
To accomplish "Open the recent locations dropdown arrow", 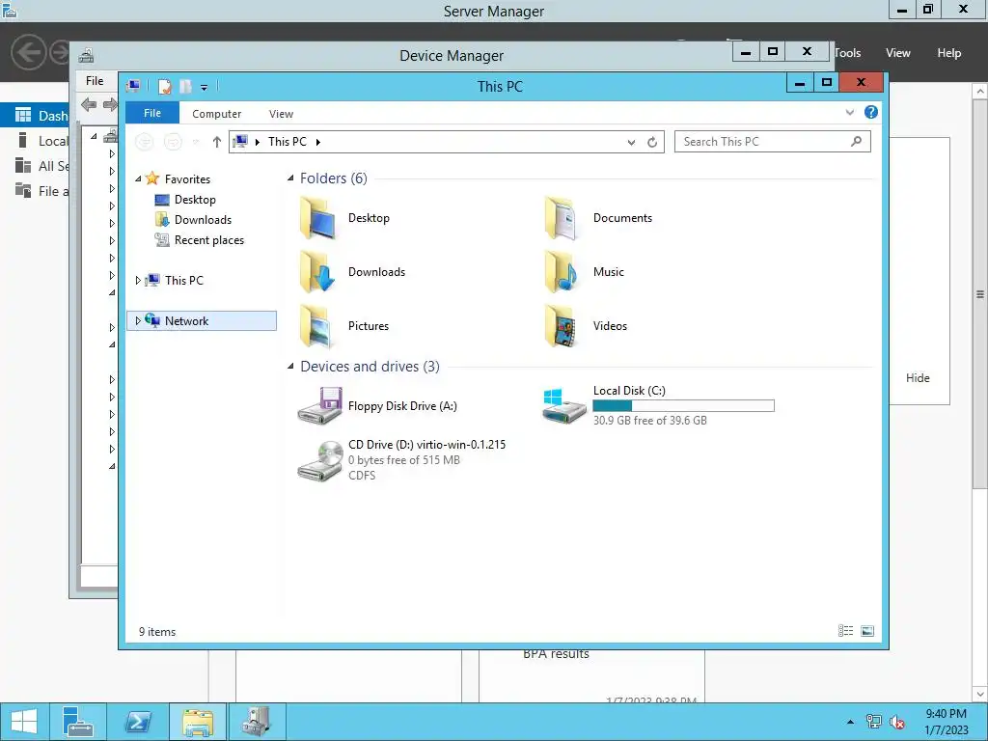I will tap(195, 143).
